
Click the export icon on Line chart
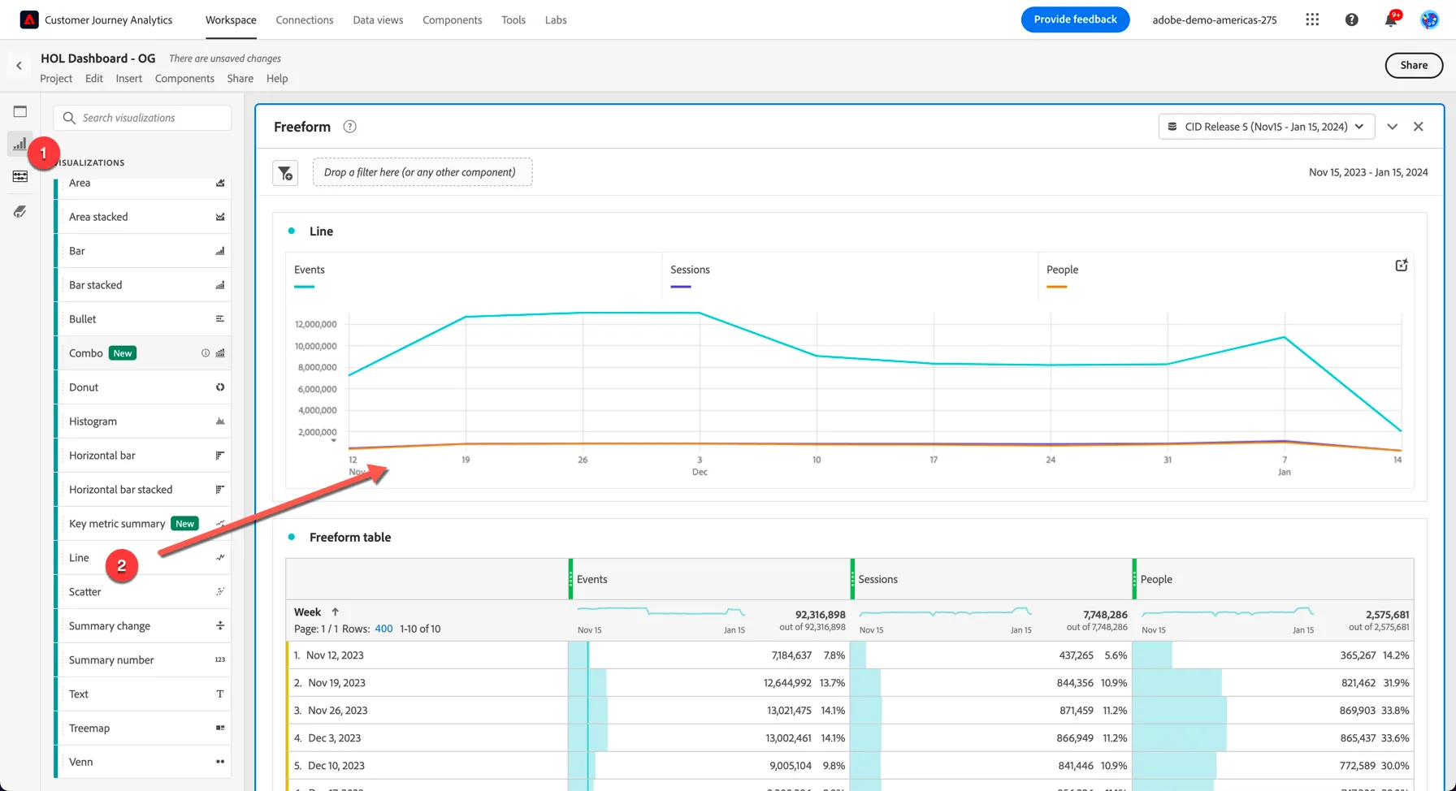(x=1402, y=266)
